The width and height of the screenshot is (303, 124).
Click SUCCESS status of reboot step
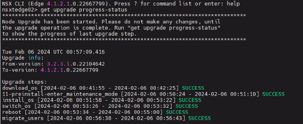pyautogui.click(x=177, y=112)
